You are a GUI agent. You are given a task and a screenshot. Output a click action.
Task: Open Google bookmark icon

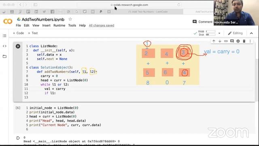pos(76,12)
